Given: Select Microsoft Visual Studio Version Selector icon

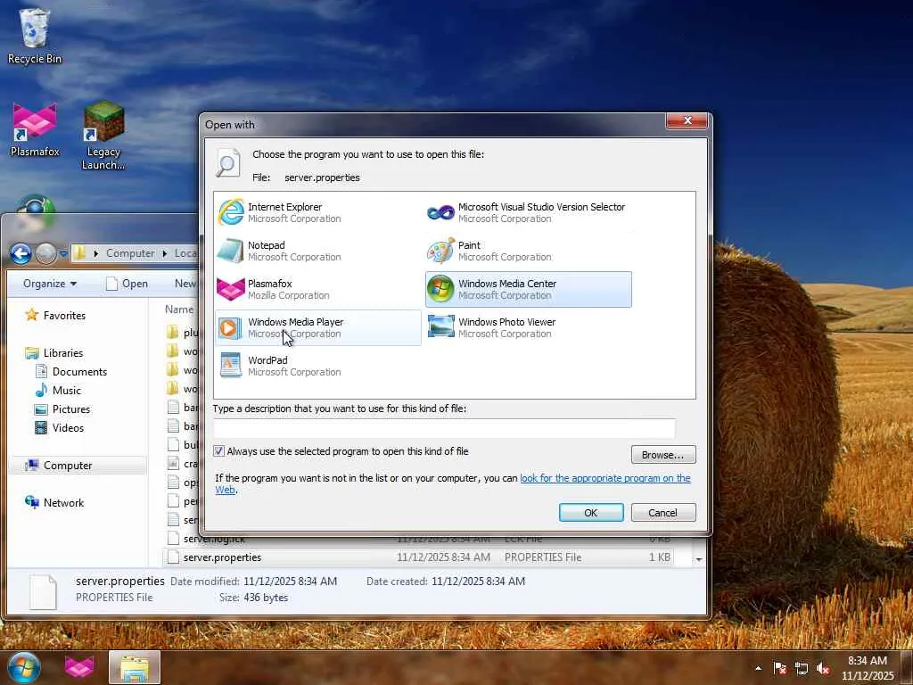Looking at the screenshot, I should click(440, 212).
